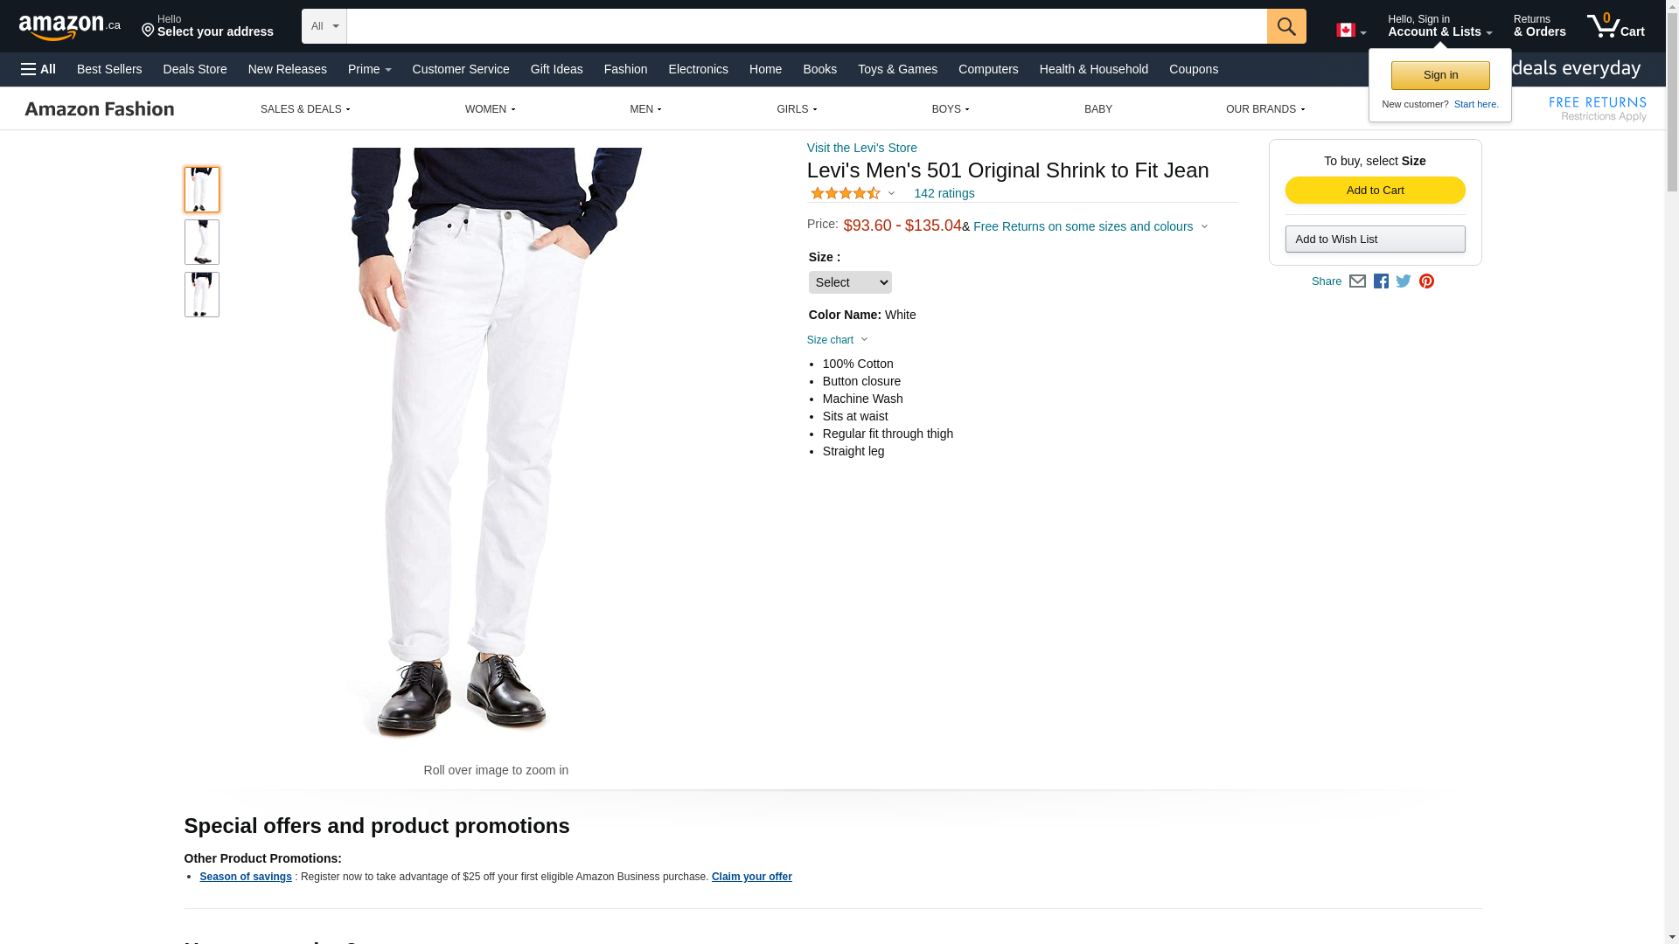The image size is (1679, 944).
Task: Open the star rating breakdown popover
Action: (x=853, y=193)
